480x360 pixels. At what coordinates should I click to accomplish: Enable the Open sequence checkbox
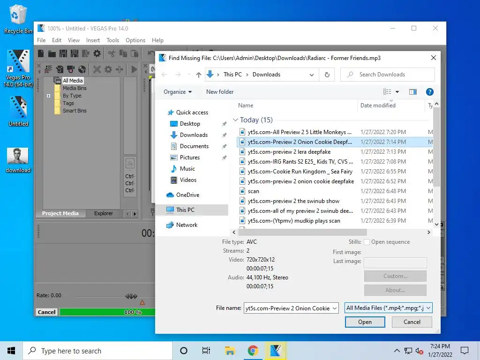(367, 242)
